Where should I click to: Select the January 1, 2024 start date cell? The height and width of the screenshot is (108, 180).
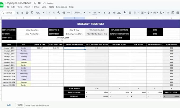pyautogui.click(x=62, y=38)
